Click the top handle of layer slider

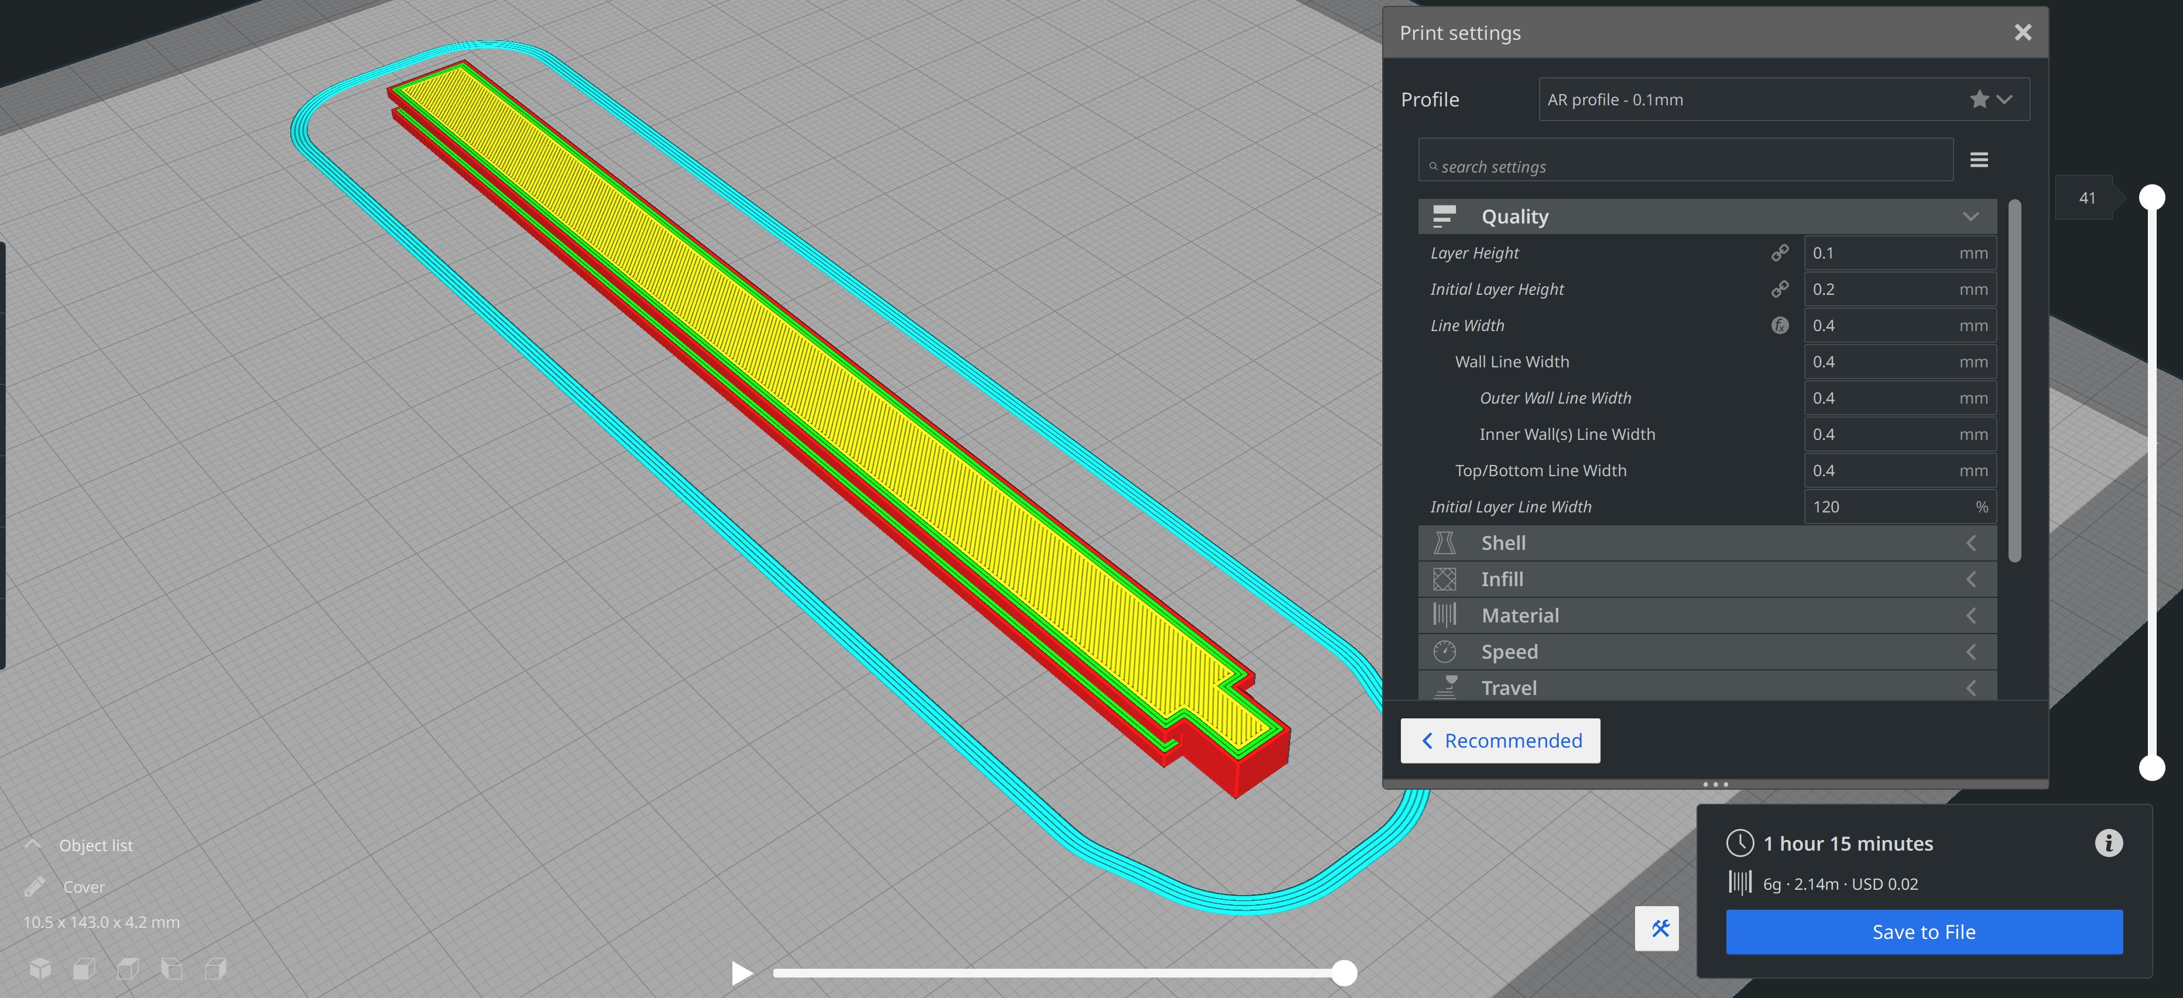[2151, 198]
